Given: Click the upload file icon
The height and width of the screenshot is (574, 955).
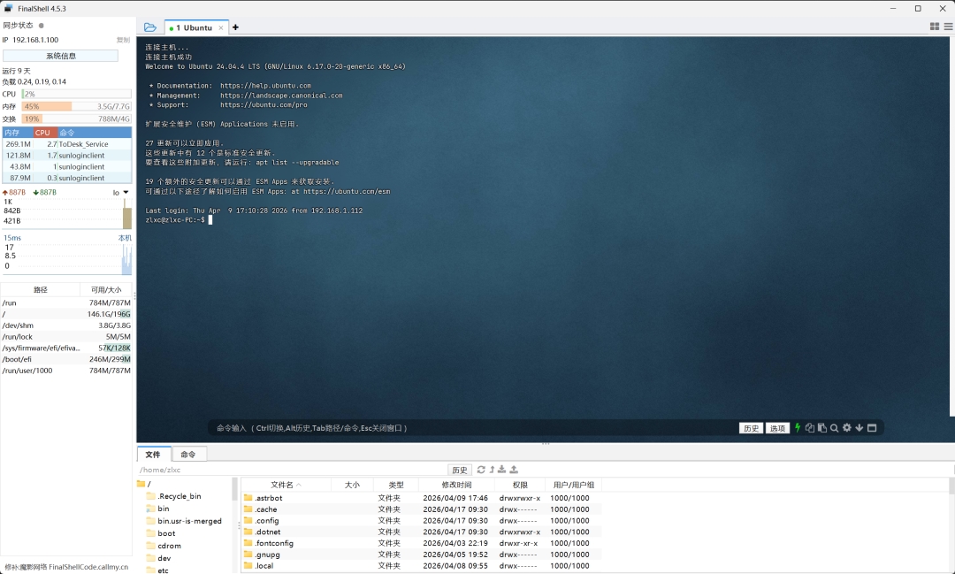Looking at the screenshot, I should (514, 469).
